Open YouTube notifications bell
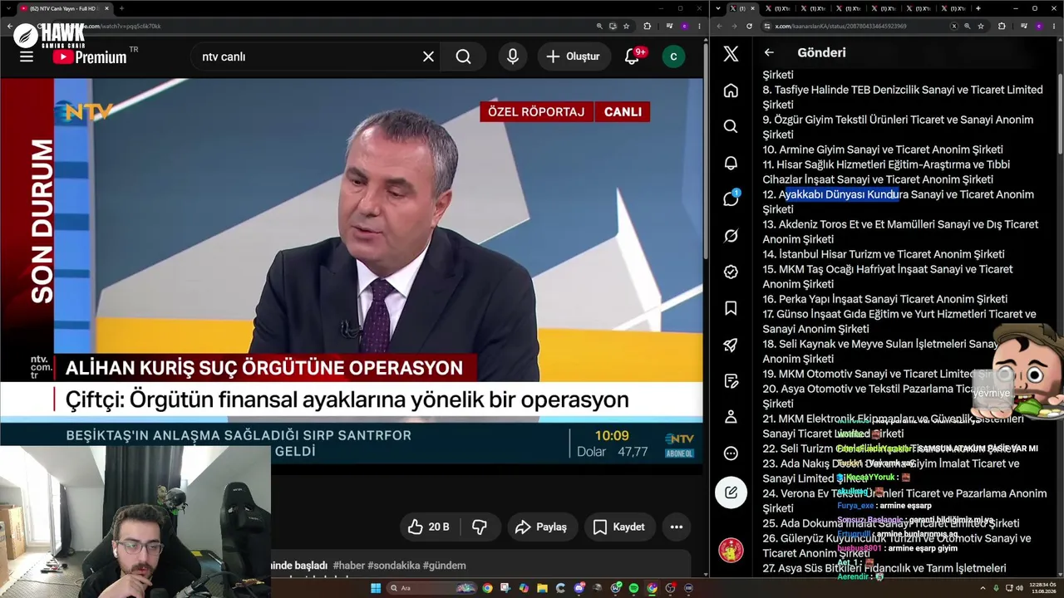 (x=632, y=56)
